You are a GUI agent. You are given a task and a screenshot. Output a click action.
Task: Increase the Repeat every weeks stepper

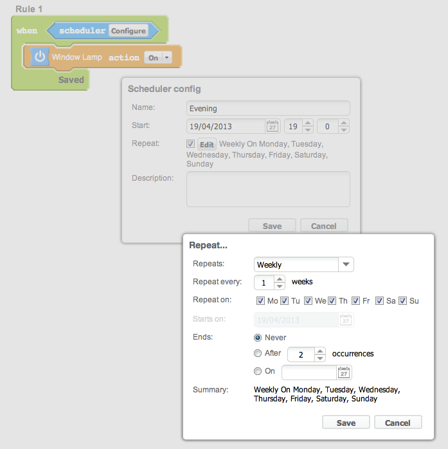(x=280, y=279)
